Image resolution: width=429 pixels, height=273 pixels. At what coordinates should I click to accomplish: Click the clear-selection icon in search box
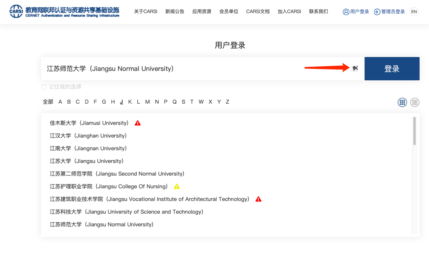pos(355,69)
